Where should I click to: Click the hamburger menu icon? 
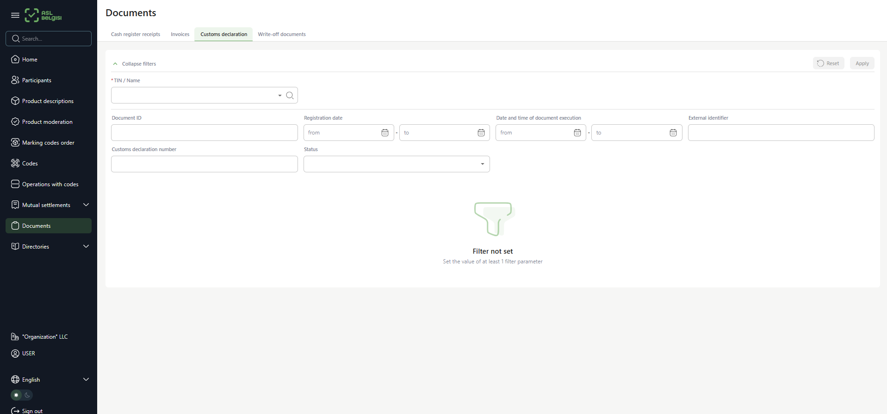pyautogui.click(x=15, y=15)
